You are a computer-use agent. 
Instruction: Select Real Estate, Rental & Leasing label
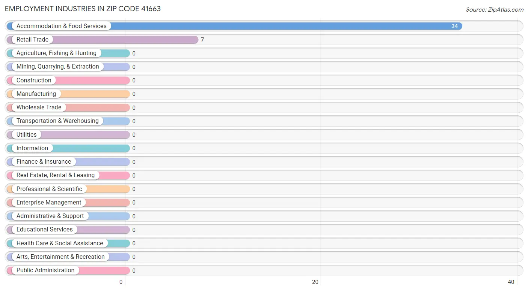coord(56,175)
